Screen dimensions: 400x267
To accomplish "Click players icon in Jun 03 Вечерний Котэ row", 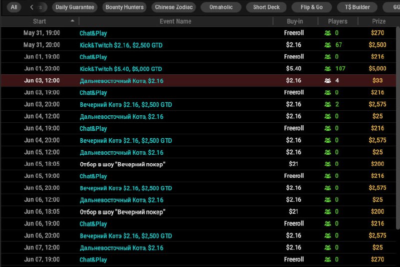I will tap(327, 104).
